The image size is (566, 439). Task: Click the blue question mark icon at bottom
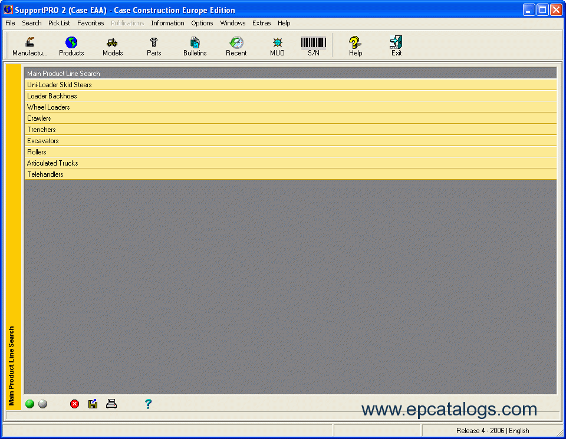click(148, 404)
